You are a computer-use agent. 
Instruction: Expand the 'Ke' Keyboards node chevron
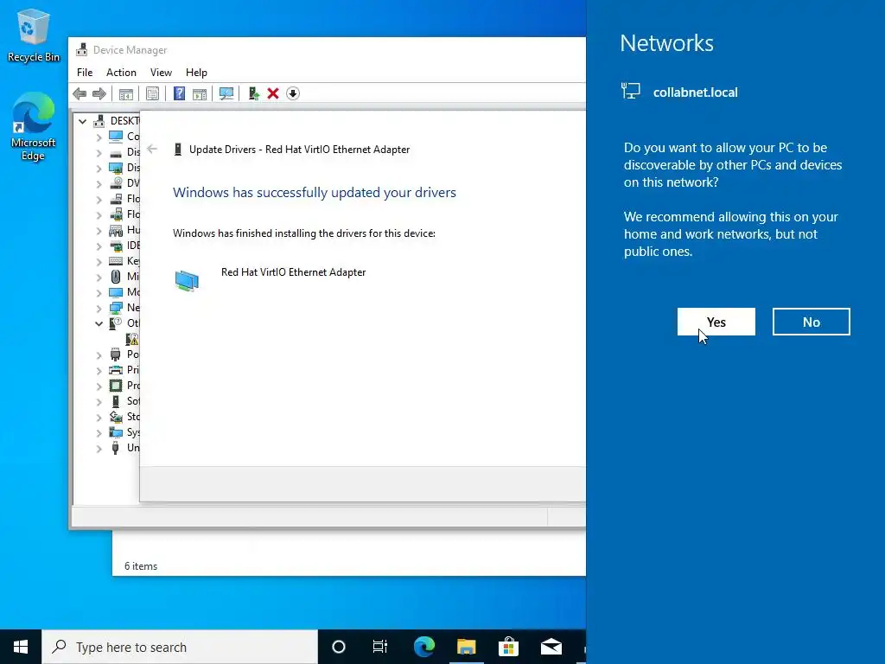click(99, 261)
